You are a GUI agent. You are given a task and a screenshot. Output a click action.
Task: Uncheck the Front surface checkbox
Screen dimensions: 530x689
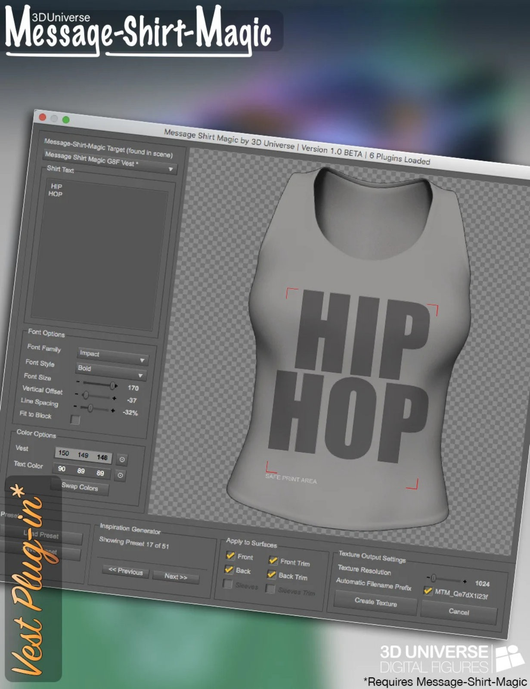click(230, 556)
